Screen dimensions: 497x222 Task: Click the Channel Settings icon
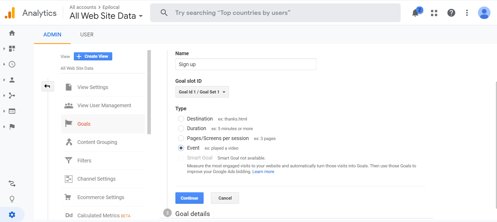pos(69,179)
